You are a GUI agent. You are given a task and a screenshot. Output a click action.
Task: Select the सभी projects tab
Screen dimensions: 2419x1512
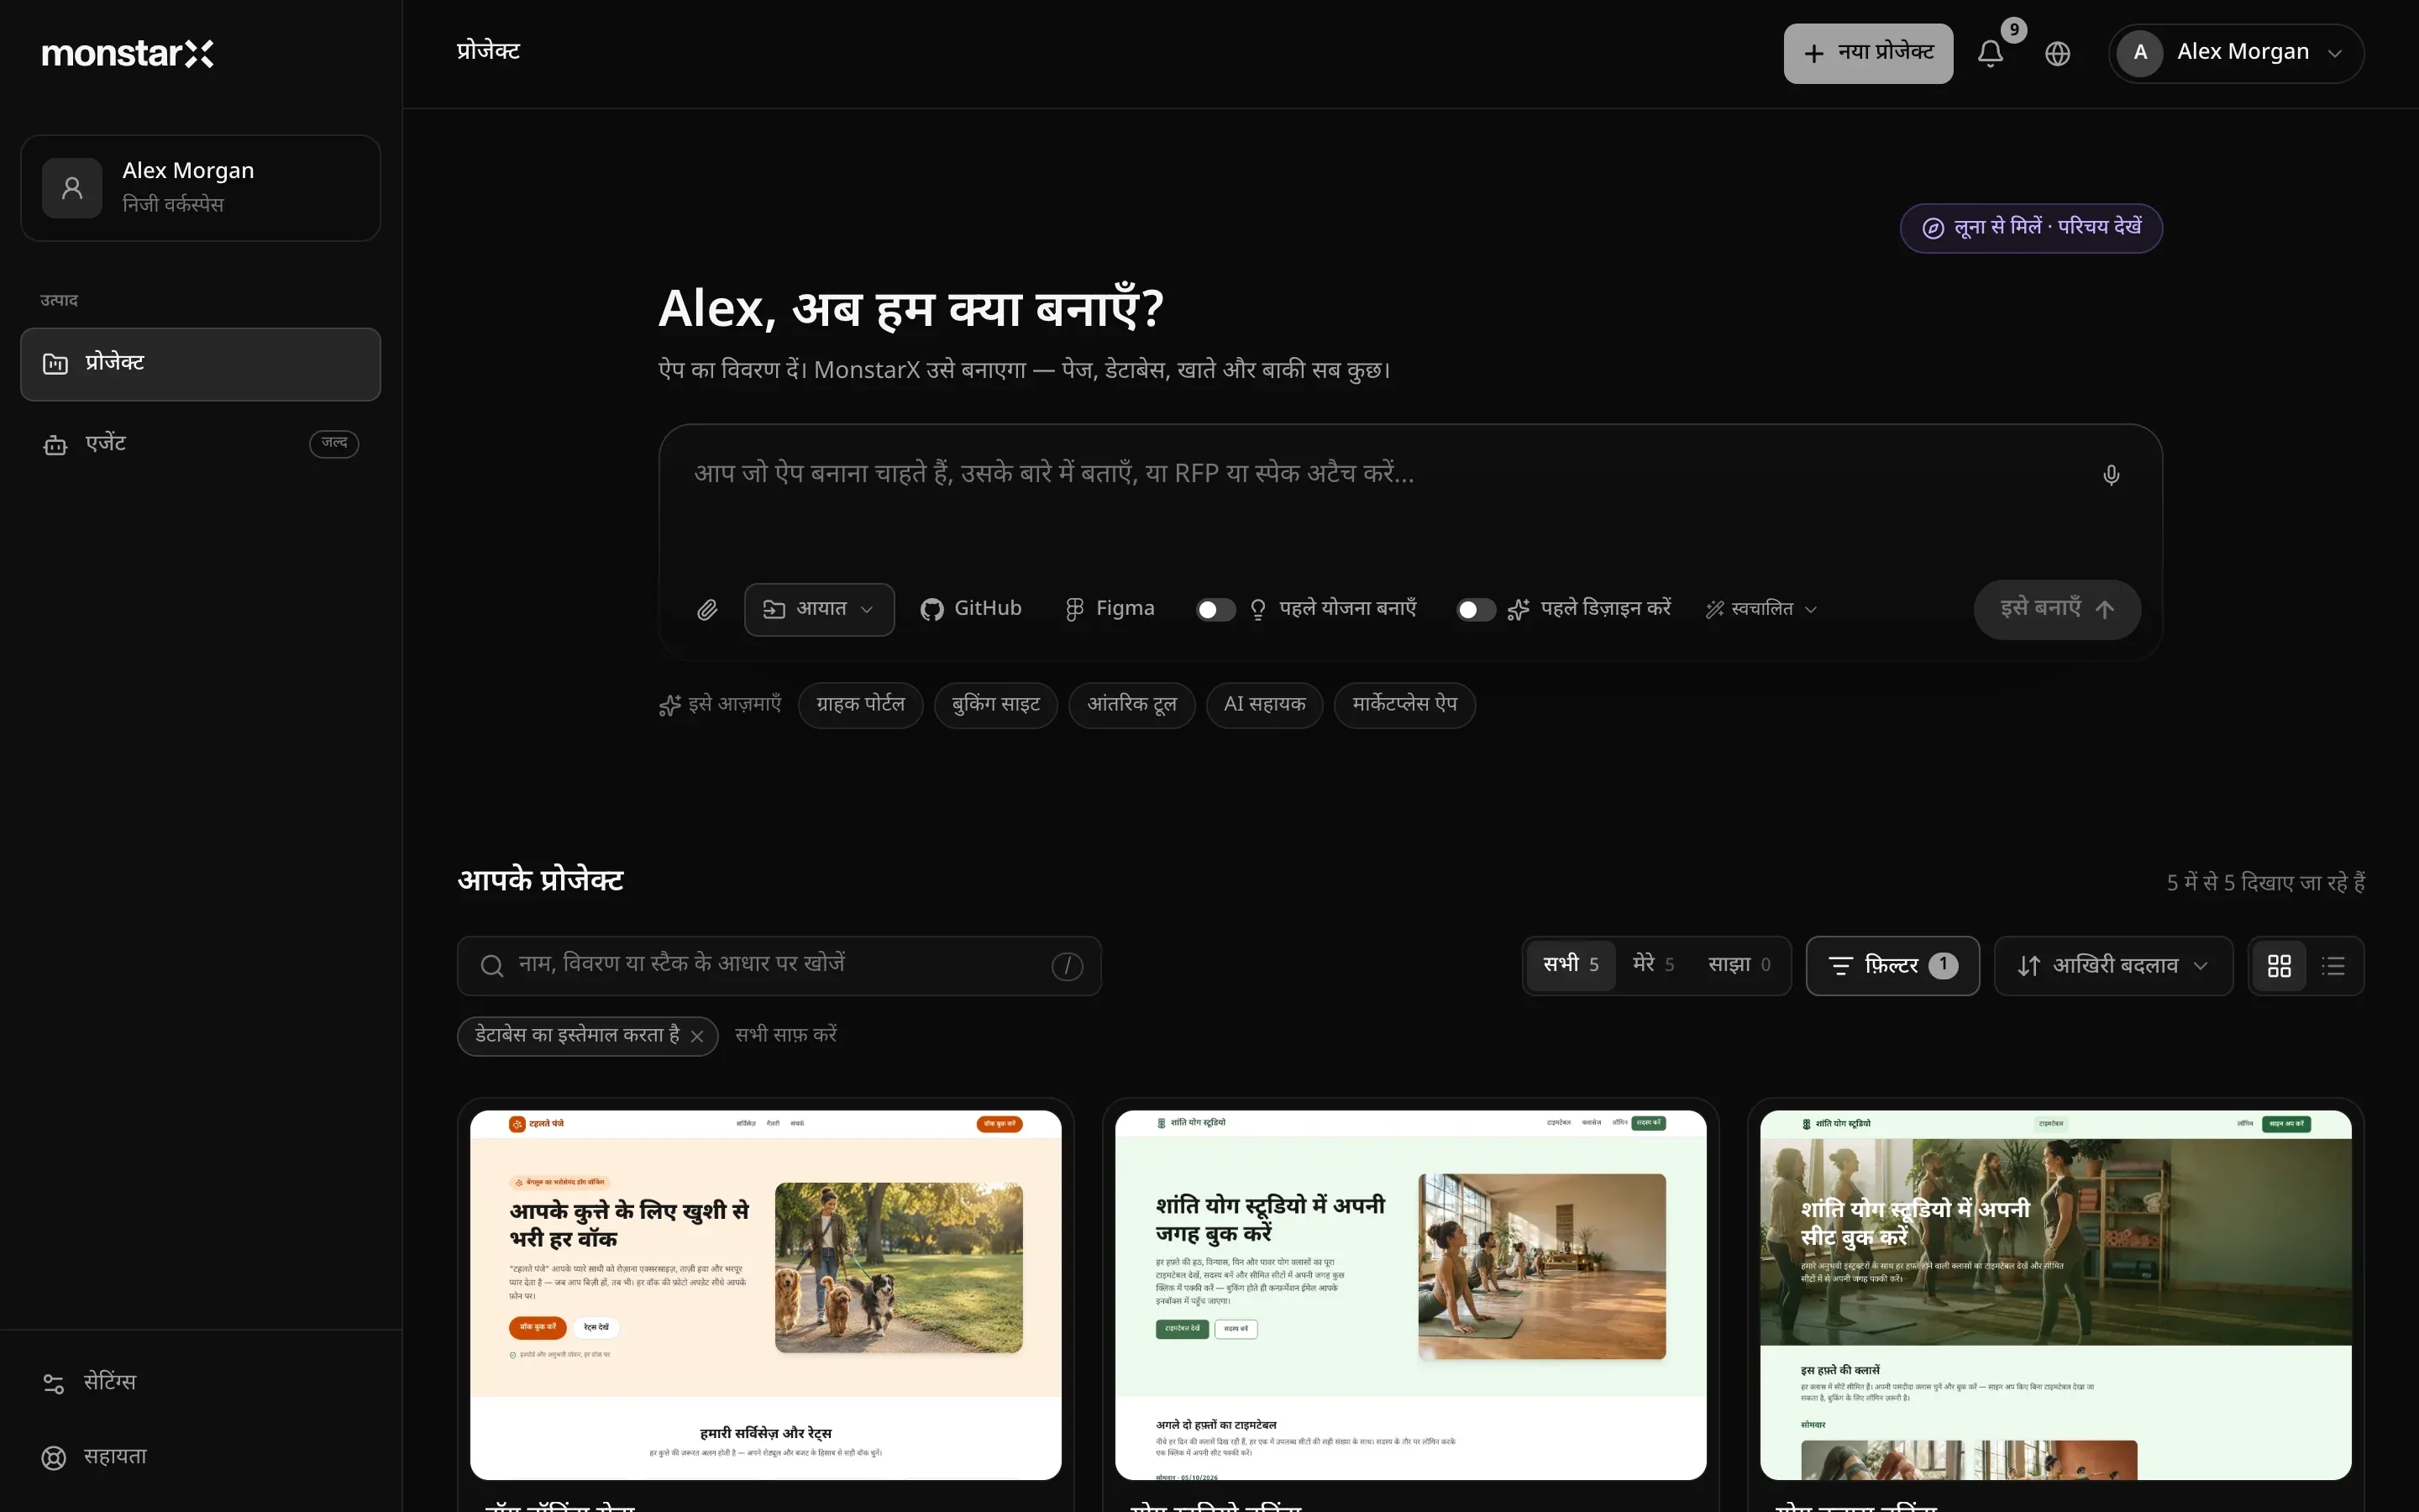[x=1571, y=965]
